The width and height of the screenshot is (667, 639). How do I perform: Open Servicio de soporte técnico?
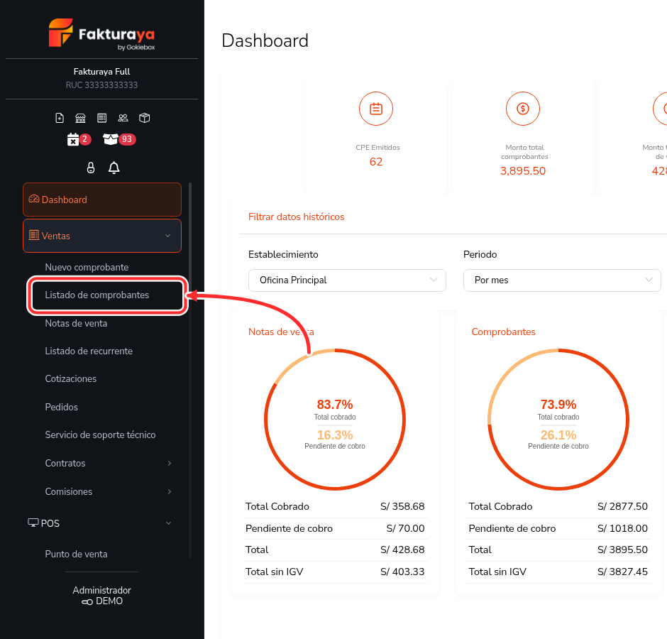[100, 435]
